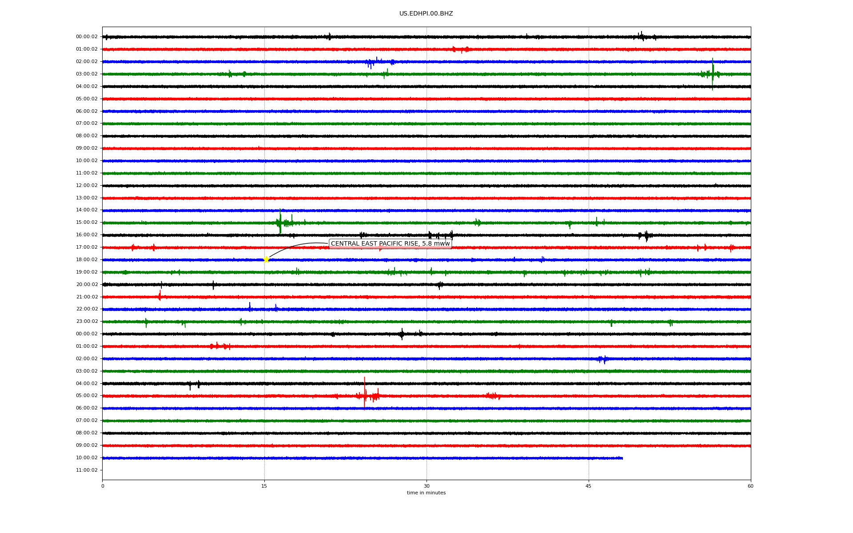Select the 11:00:02 label beside the empty row
The height and width of the screenshot is (533, 853).
coord(87,470)
